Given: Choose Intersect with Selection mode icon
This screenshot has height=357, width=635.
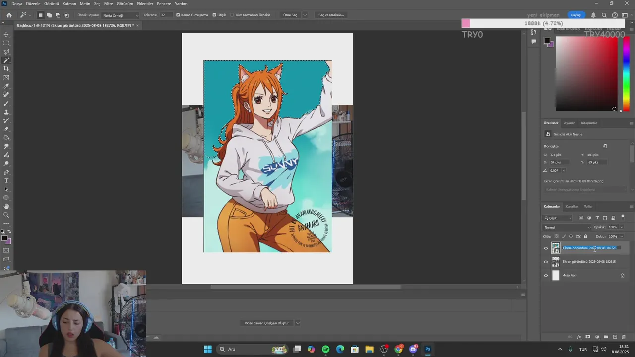Looking at the screenshot, I should [66, 15].
